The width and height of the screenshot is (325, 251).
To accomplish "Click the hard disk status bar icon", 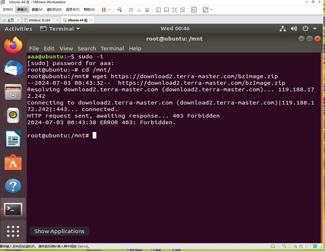I will [273, 246].
